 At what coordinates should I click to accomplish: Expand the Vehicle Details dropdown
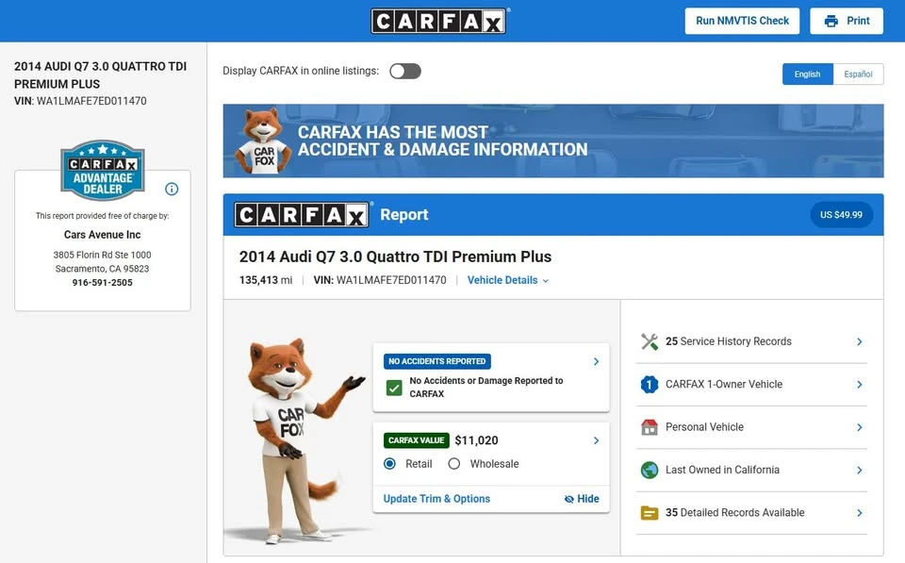point(508,280)
